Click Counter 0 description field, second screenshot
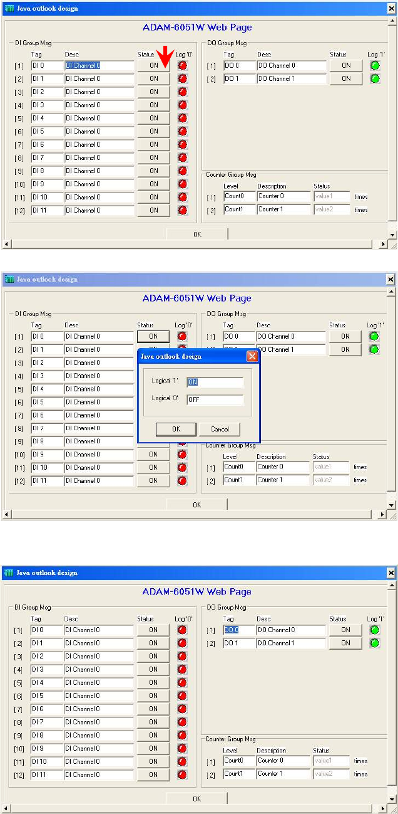This screenshot has width=398, height=814. click(283, 467)
